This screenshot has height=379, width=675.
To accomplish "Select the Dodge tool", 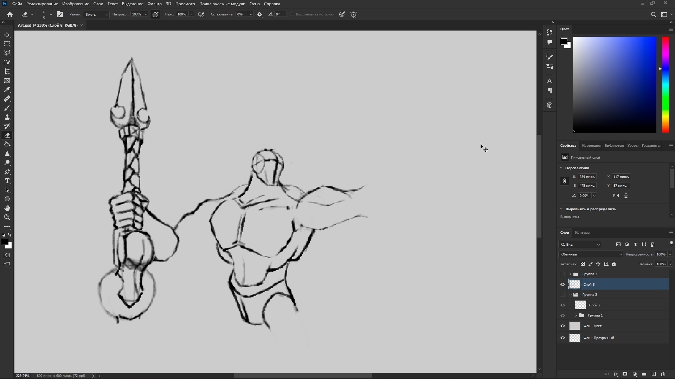I will [7, 162].
